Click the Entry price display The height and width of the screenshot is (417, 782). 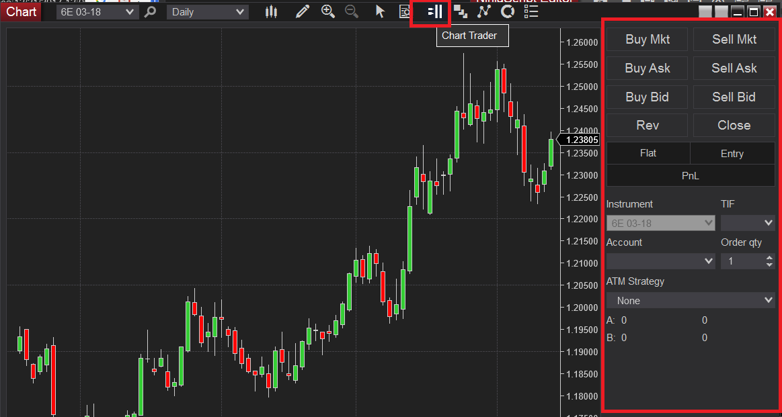[x=733, y=153]
